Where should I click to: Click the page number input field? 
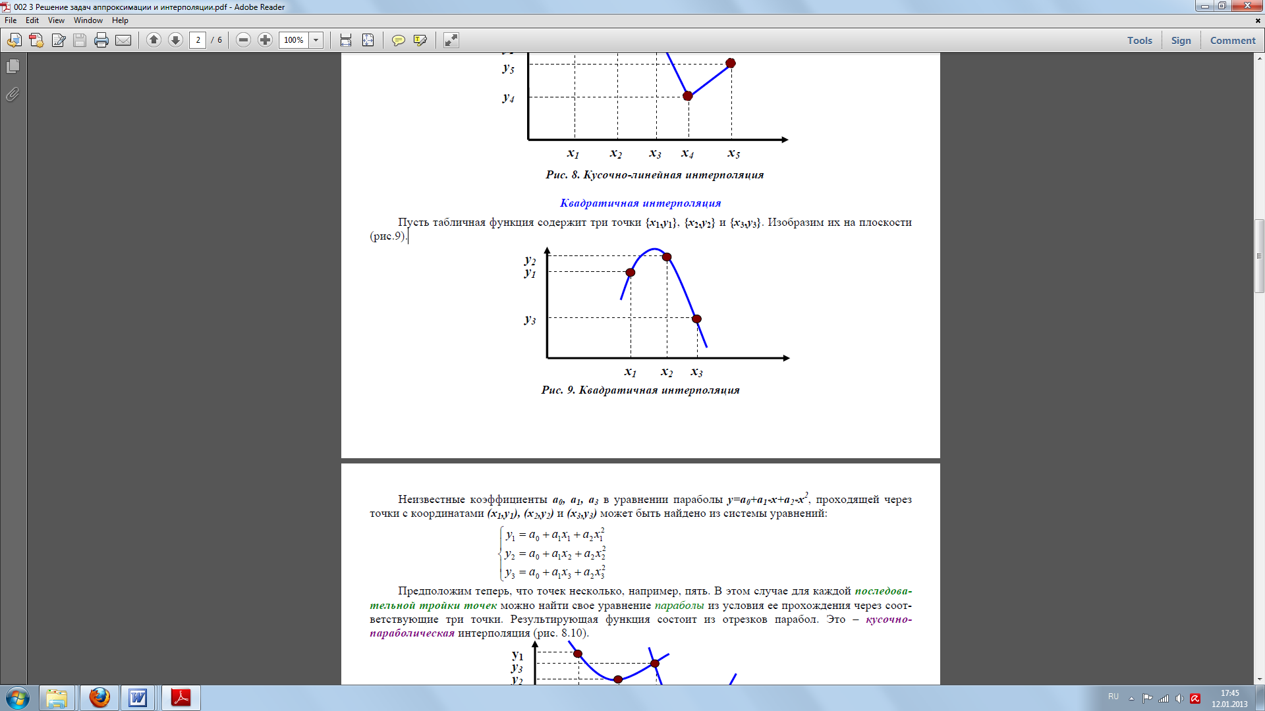pyautogui.click(x=198, y=40)
